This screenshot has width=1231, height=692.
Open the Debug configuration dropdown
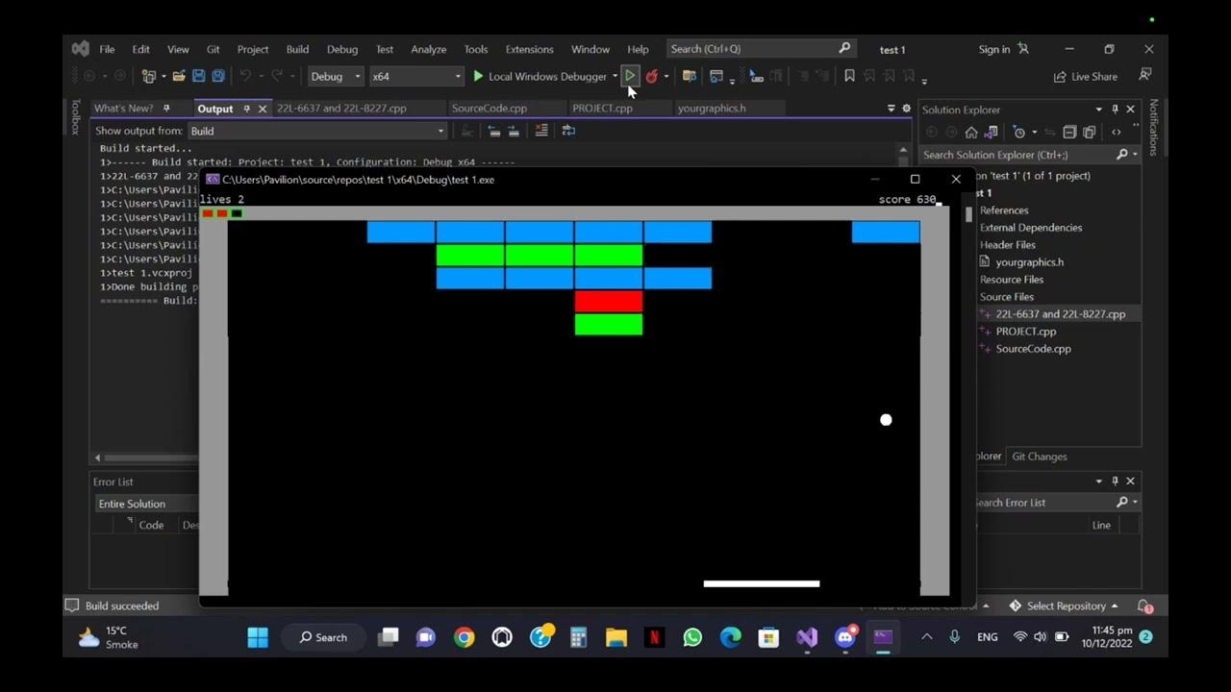(x=335, y=76)
